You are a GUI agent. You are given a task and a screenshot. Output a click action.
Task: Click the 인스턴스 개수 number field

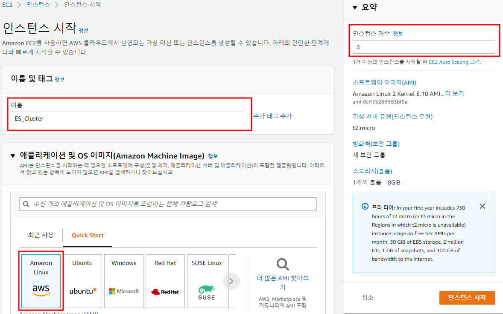click(424, 47)
